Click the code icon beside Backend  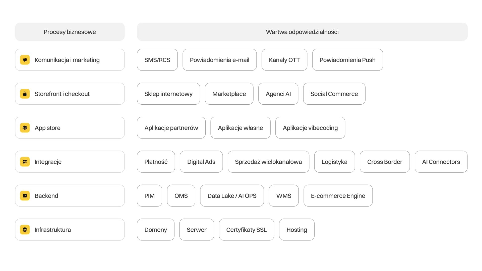25,196
